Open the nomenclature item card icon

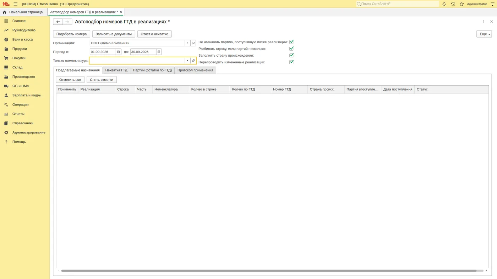(193, 61)
